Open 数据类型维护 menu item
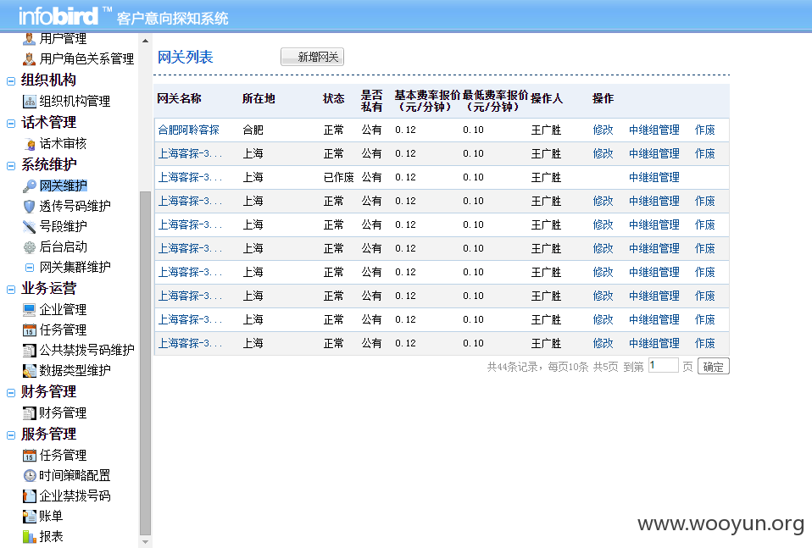The height and width of the screenshot is (548, 812). pyautogui.click(x=75, y=371)
